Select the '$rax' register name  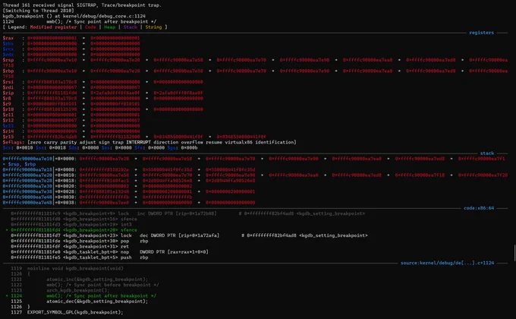8,38
